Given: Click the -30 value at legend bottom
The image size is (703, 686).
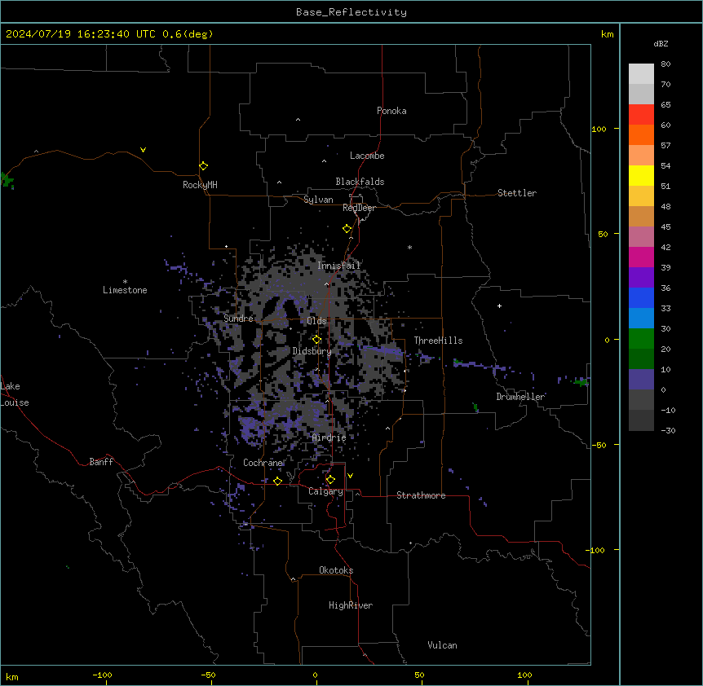Looking at the screenshot, I should point(668,430).
